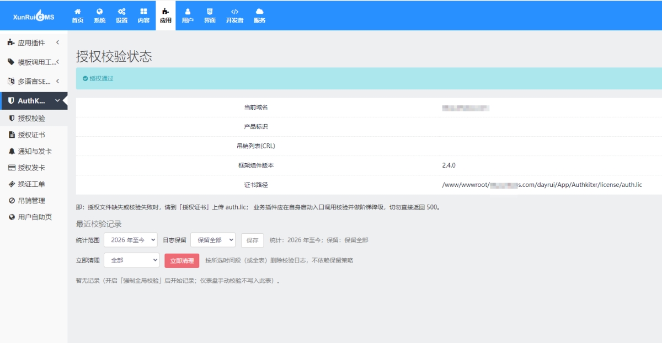662x343 pixels.
Task: Click the 当前域名 row label
Action: (x=256, y=108)
